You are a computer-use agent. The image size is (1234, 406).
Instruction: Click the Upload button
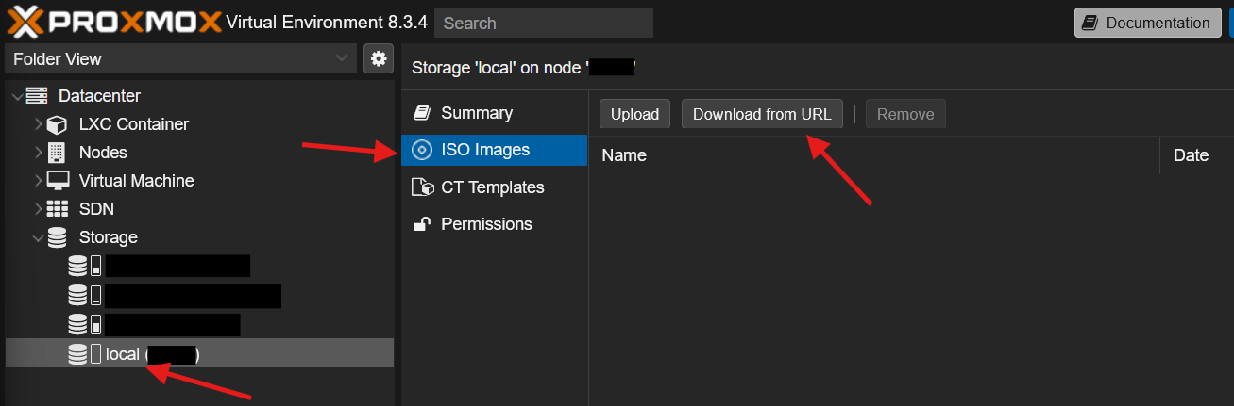click(634, 114)
